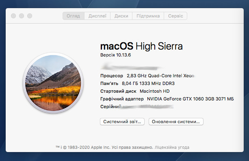Click the Версія 10.13.6 text
249x161 pixels.
[116, 55]
